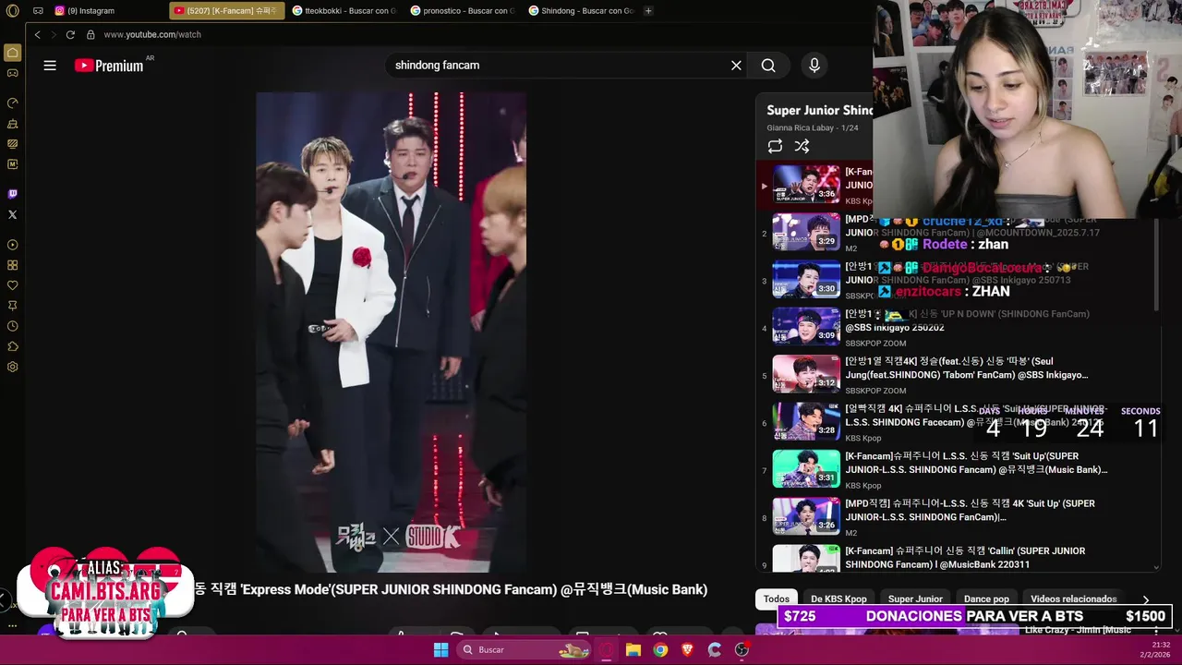Open X (Twitter) in the sidebar
This screenshot has width=1182, height=665.
pyautogui.click(x=12, y=214)
